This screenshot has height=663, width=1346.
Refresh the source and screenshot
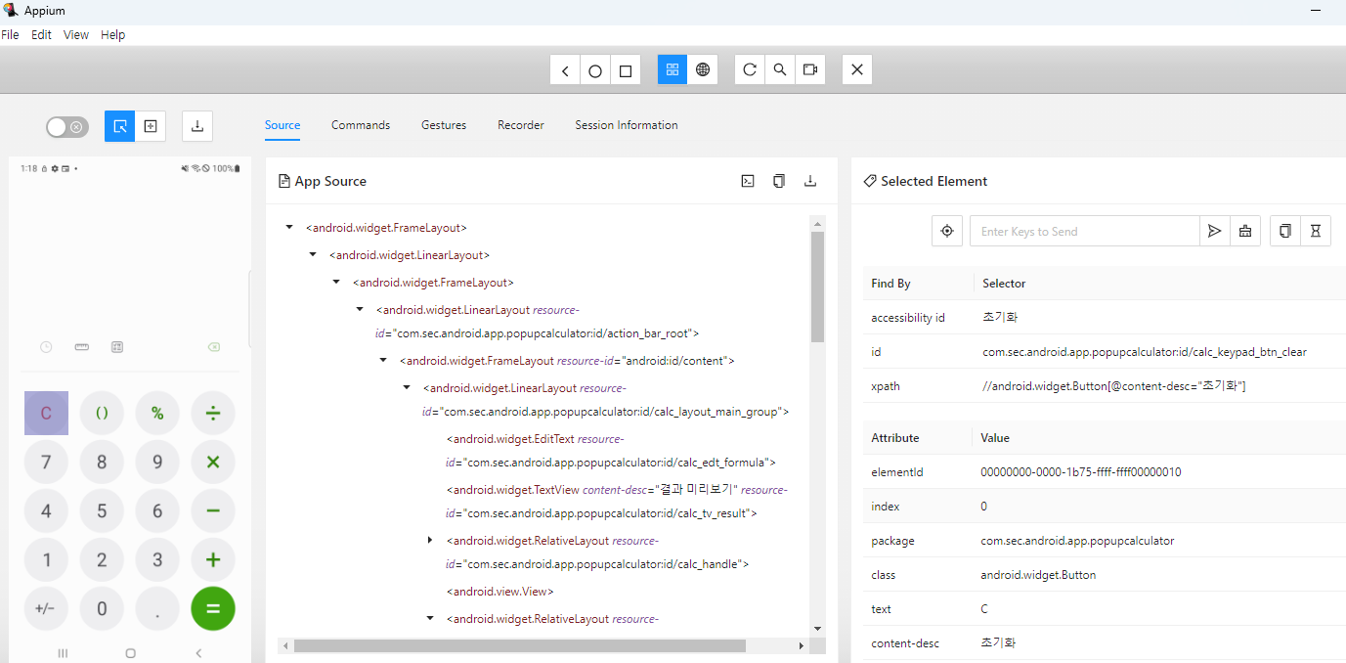pyautogui.click(x=750, y=69)
